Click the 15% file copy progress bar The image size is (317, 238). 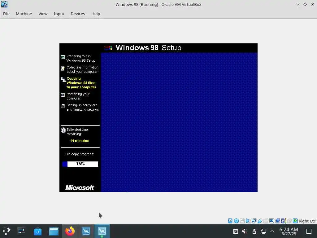pos(80,164)
